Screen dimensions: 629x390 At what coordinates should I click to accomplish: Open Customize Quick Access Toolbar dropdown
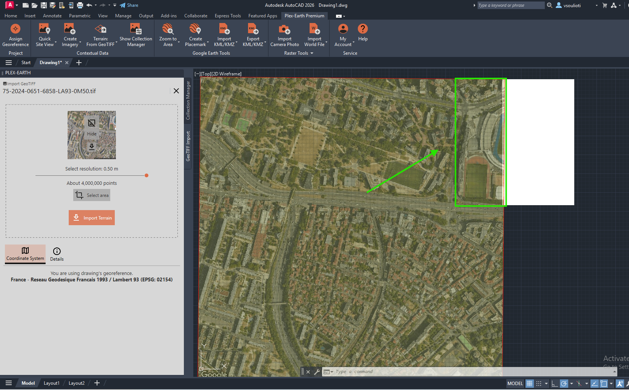pyautogui.click(x=115, y=5)
